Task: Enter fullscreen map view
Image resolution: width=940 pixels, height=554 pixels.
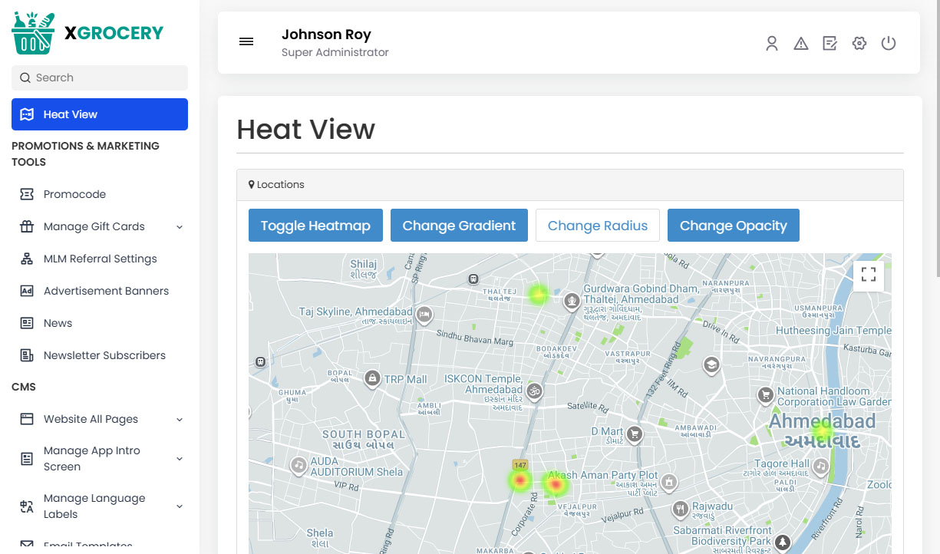Action: (869, 275)
